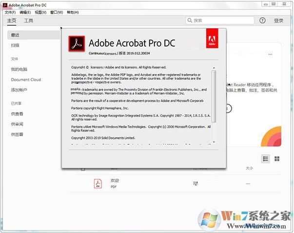Click the About dialog scrollbar thumb
Image resolution: width=294 pixels, height=233 pixels.
click(214, 96)
